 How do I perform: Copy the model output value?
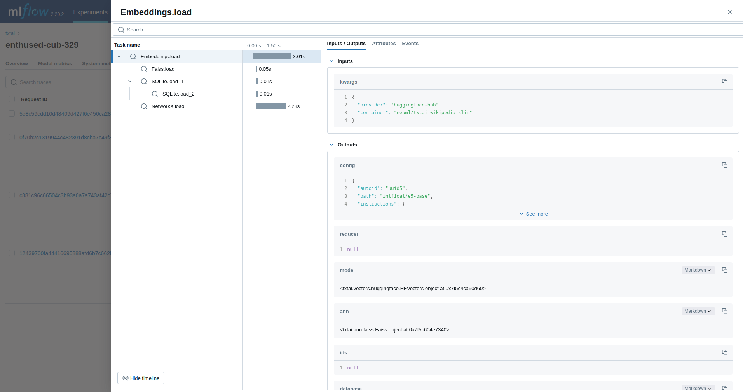(724, 270)
